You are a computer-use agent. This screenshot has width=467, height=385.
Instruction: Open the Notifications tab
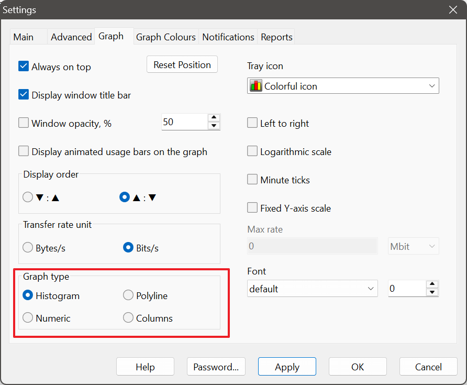click(228, 37)
